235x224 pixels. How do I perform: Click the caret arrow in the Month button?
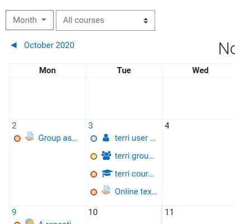(x=44, y=20)
